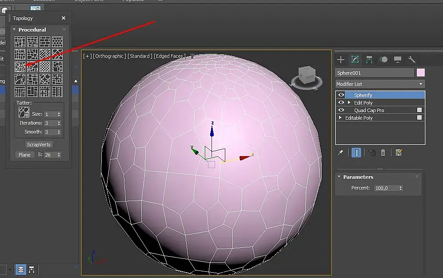
Task: Toggle visibility of Quad Cap Pro modifier
Action: point(341,110)
